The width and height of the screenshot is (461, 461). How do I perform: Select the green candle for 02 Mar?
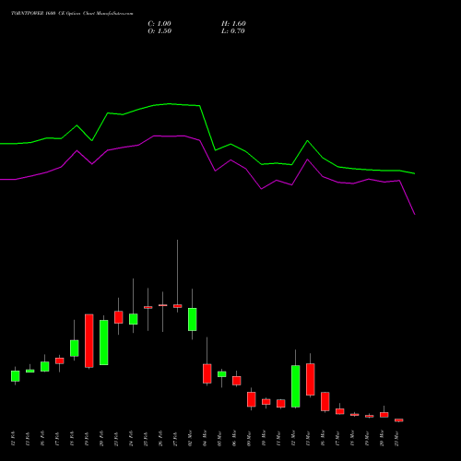pyautogui.click(x=193, y=319)
